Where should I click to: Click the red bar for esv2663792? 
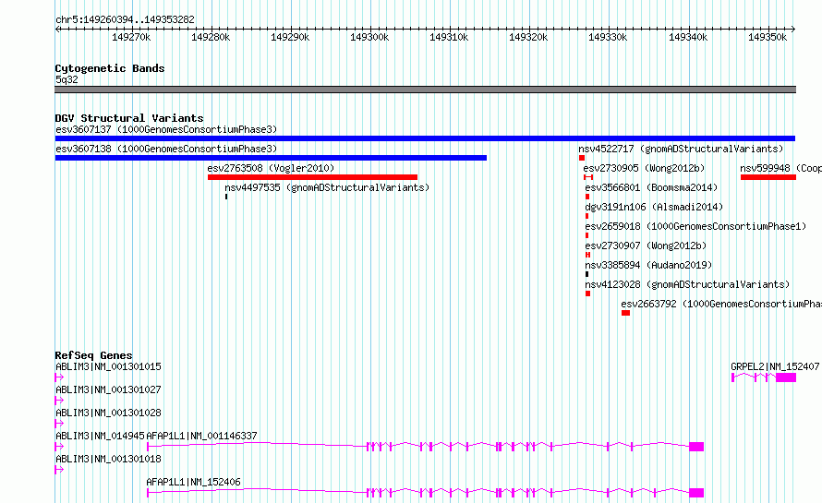(x=625, y=313)
